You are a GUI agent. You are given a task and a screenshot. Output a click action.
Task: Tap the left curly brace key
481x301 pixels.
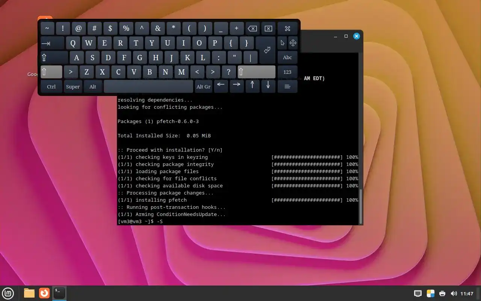coord(231,43)
